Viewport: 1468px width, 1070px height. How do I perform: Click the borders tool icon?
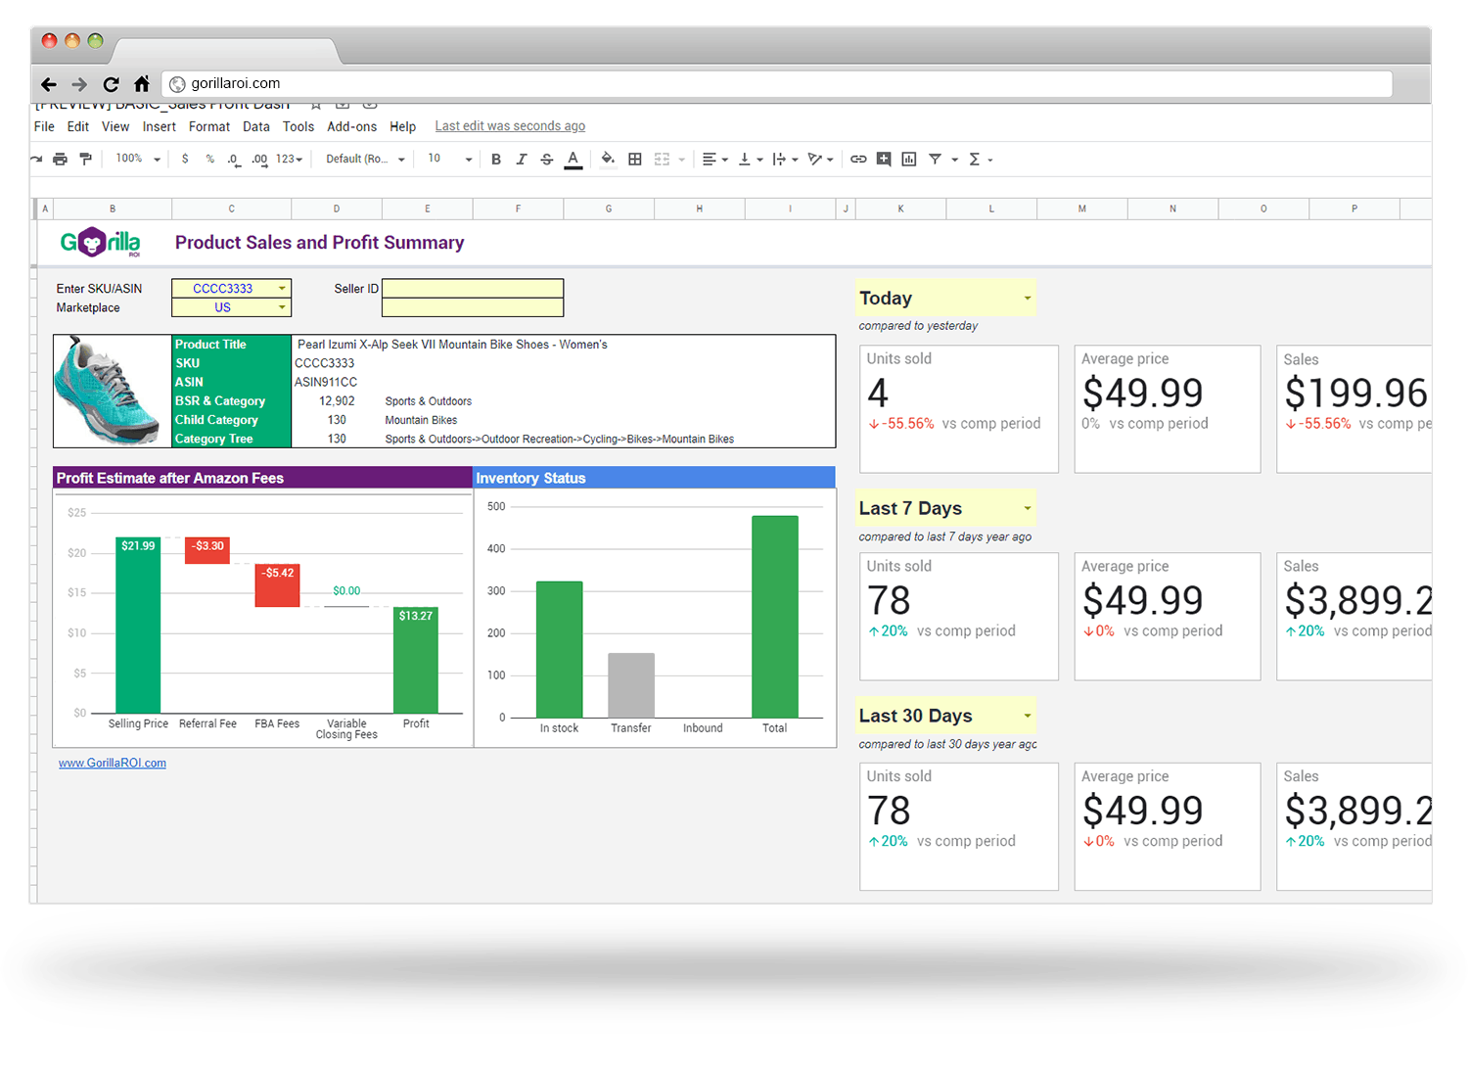634,158
